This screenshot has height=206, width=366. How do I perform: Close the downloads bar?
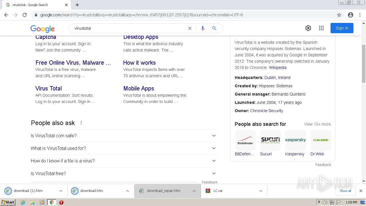coord(361,191)
